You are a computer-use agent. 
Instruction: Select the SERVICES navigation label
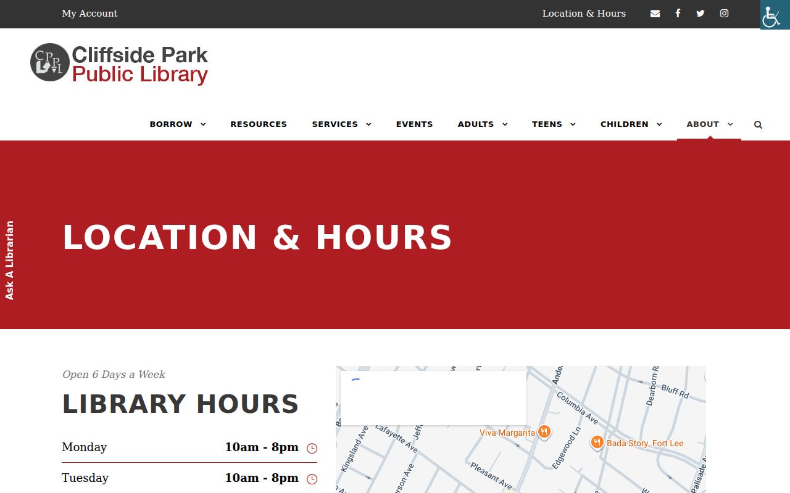(x=335, y=124)
